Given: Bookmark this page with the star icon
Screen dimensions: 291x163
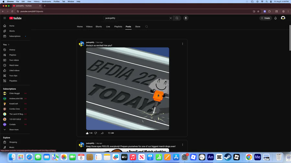Looking at the screenshot, I should point(258,12).
